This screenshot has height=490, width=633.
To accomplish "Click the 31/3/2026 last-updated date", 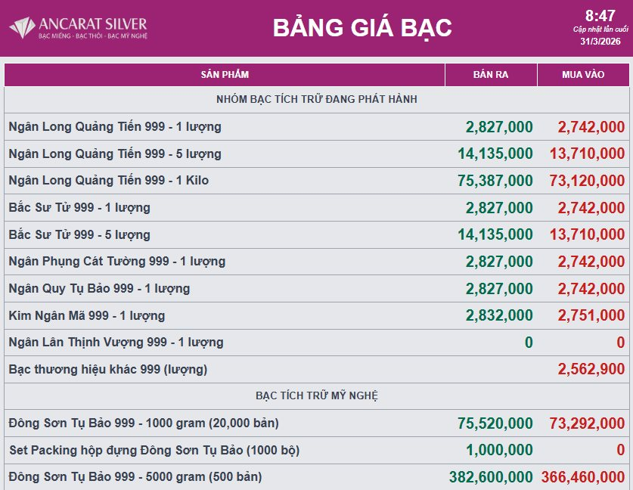I will (x=600, y=41).
